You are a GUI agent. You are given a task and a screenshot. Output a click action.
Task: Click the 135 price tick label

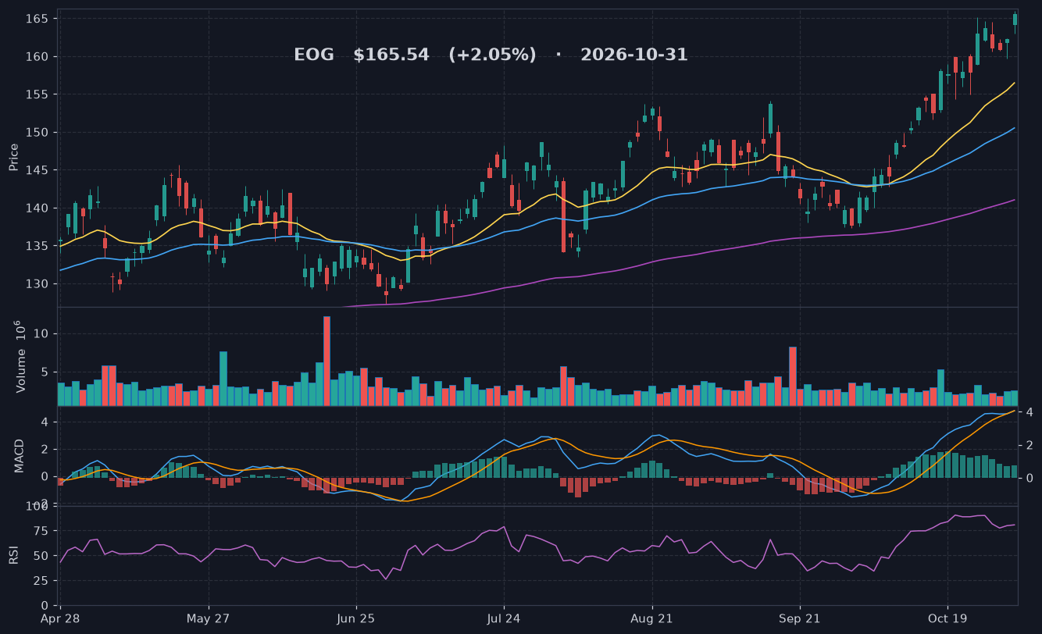tap(39, 246)
